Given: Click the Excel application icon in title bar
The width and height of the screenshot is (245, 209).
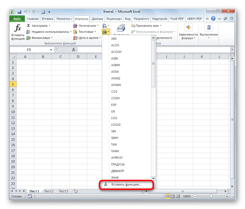Looking at the screenshot, I should [x=12, y=12].
